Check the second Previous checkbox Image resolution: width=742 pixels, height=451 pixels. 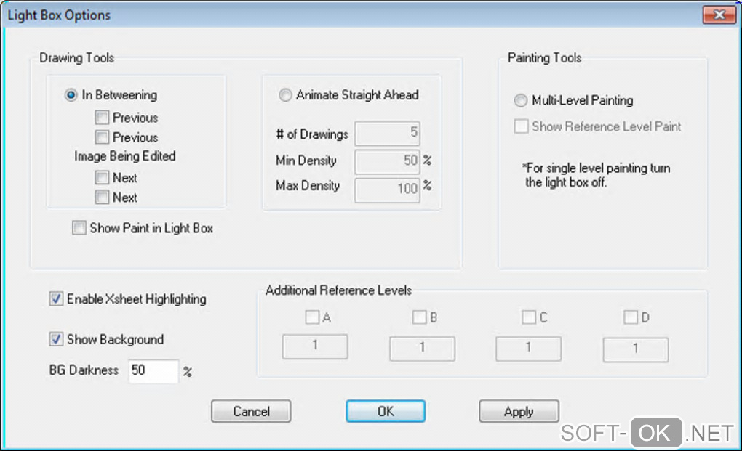[x=102, y=137]
